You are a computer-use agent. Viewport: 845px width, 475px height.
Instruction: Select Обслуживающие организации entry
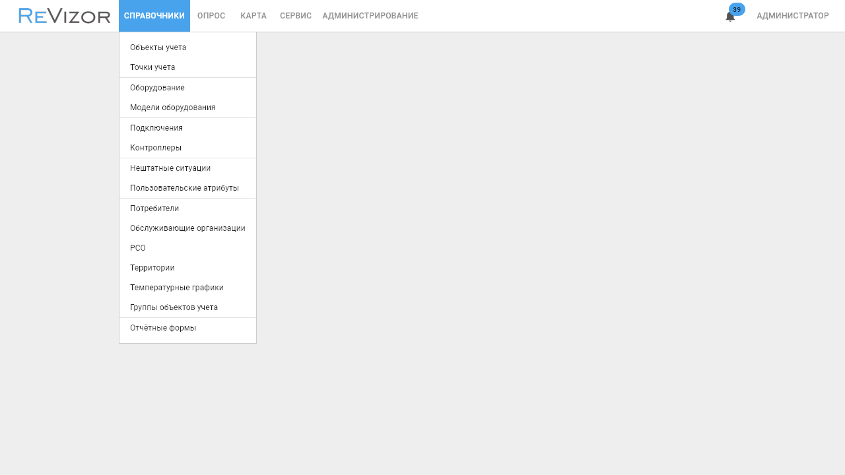tap(187, 228)
